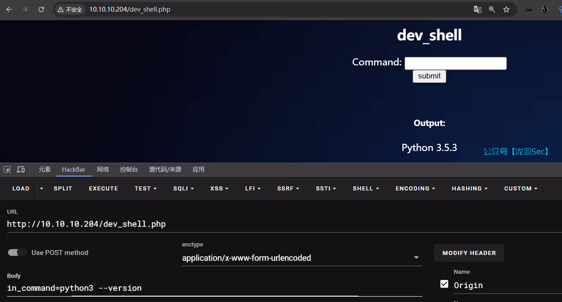562x302 pixels.
Task: Uncheck the Origin header checkbox
Action: 444,284
